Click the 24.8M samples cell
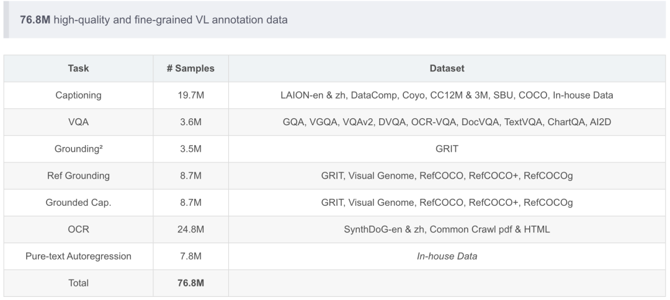This screenshot has width=670, height=300. (x=190, y=229)
